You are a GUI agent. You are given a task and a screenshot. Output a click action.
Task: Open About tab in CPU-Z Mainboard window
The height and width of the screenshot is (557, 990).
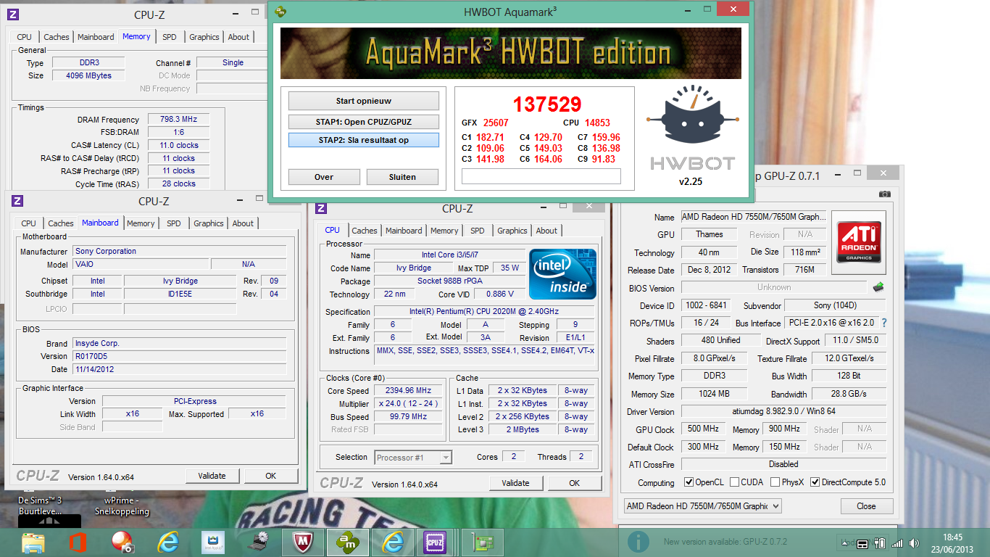[243, 223]
